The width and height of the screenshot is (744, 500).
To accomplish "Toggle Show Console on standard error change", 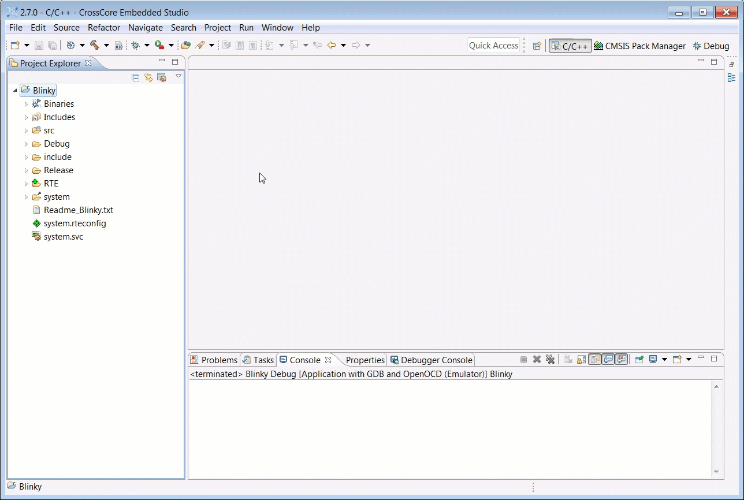I will pos(621,359).
